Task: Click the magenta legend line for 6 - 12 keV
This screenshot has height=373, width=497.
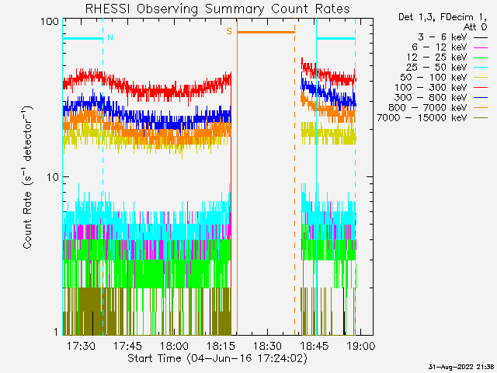Action: 481,47
